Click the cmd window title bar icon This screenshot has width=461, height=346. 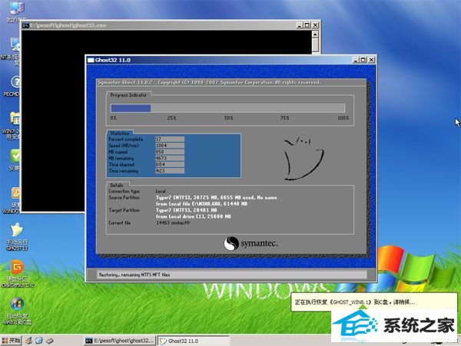(x=25, y=25)
